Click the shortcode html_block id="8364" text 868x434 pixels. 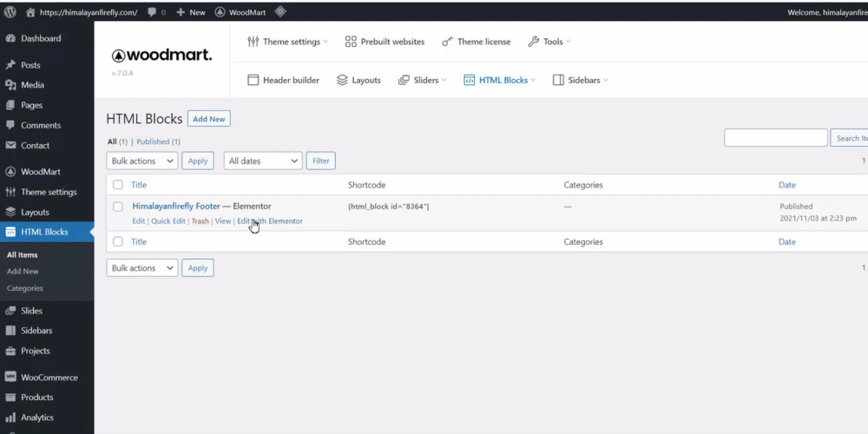coord(388,207)
